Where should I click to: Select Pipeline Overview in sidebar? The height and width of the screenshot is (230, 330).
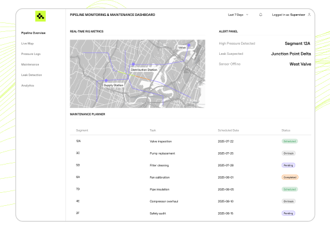[x=33, y=33]
